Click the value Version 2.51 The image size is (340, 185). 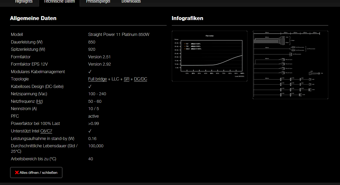tap(100, 57)
